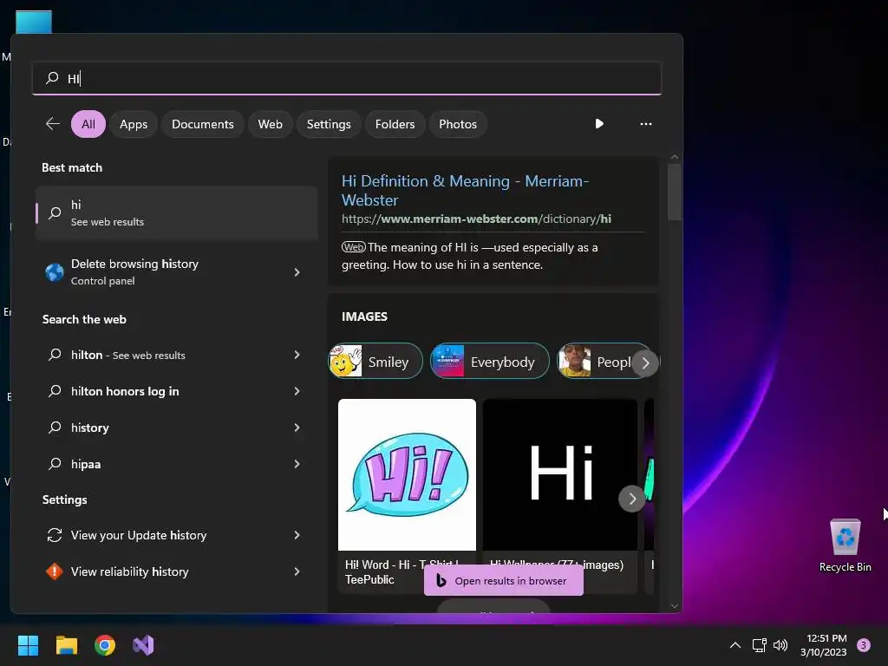Click the preview pane vertical scrollbar thumb
Screen dimensions: 888x666
point(674,192)
